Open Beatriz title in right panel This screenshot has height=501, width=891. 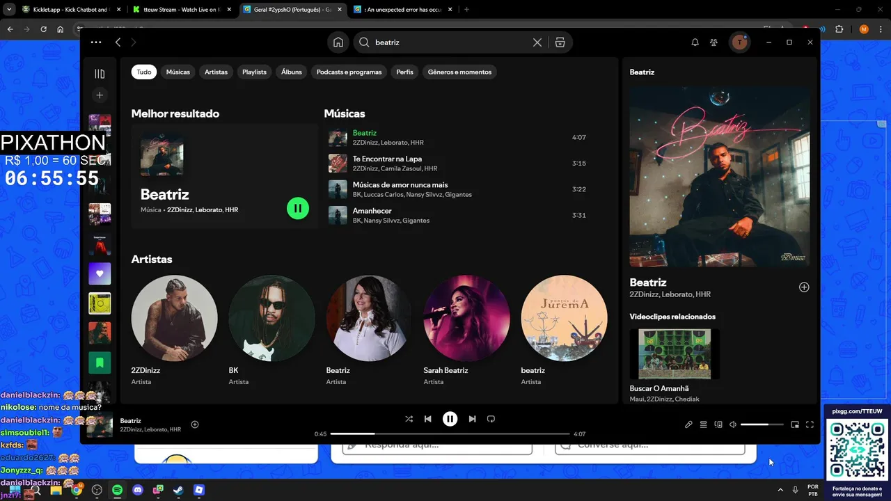tap(648, 283)
